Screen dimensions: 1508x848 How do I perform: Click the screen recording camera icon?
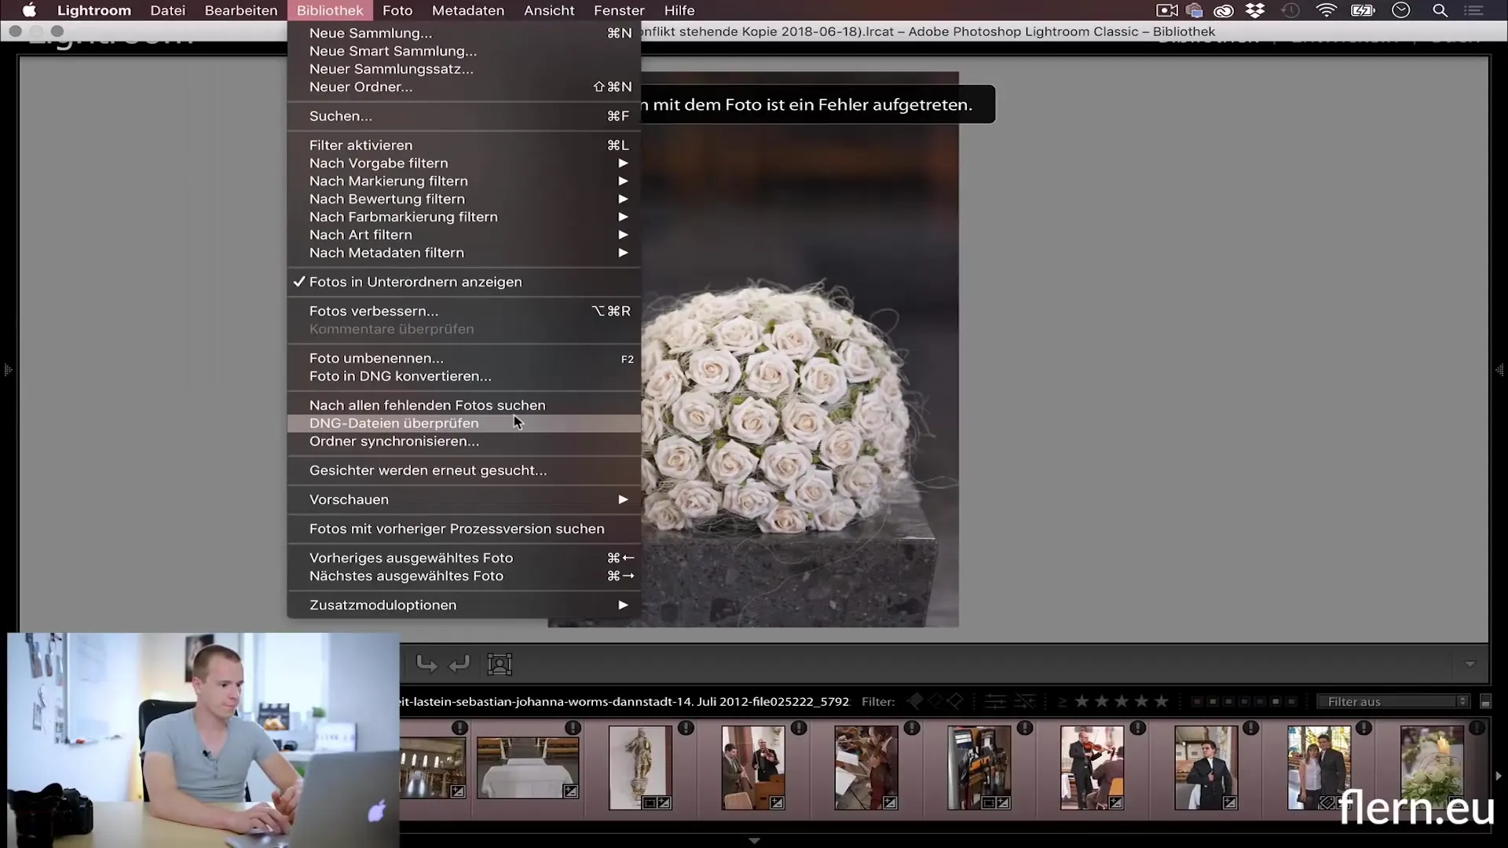point(1167,10)
